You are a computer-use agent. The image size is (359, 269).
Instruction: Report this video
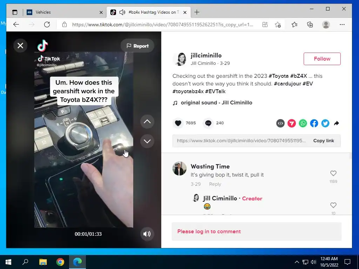tap(137, 46)
